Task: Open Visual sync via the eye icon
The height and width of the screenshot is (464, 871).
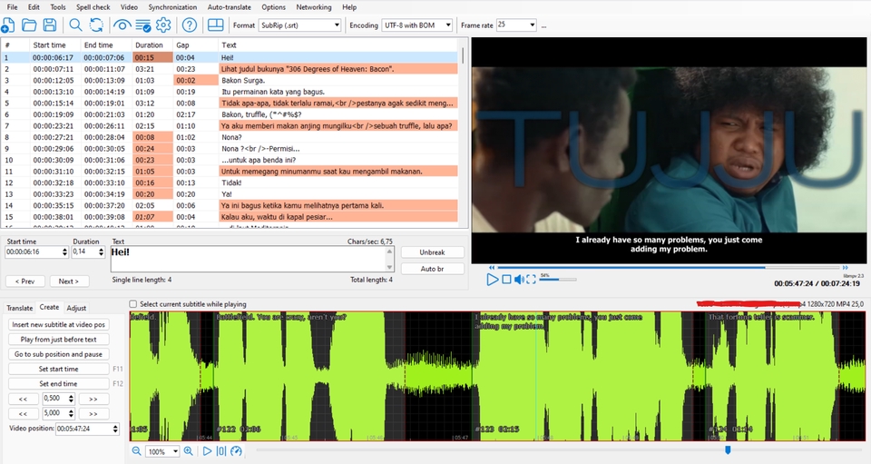Action: pyautogui.click(x=122, y=25)
